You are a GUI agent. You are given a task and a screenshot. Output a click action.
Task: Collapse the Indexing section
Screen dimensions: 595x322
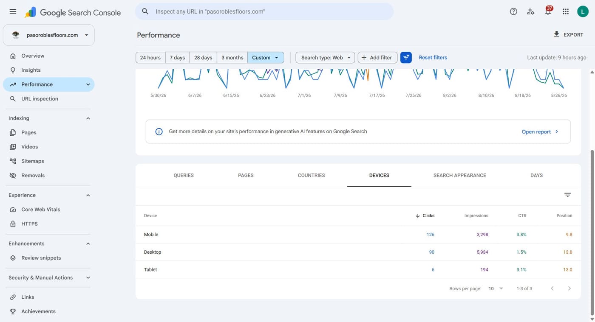pos(88,118)
